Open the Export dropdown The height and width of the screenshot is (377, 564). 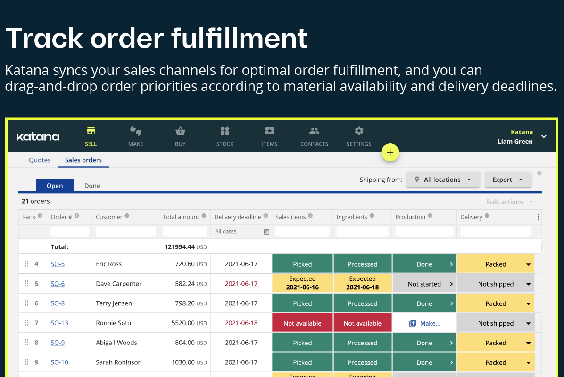508,180
